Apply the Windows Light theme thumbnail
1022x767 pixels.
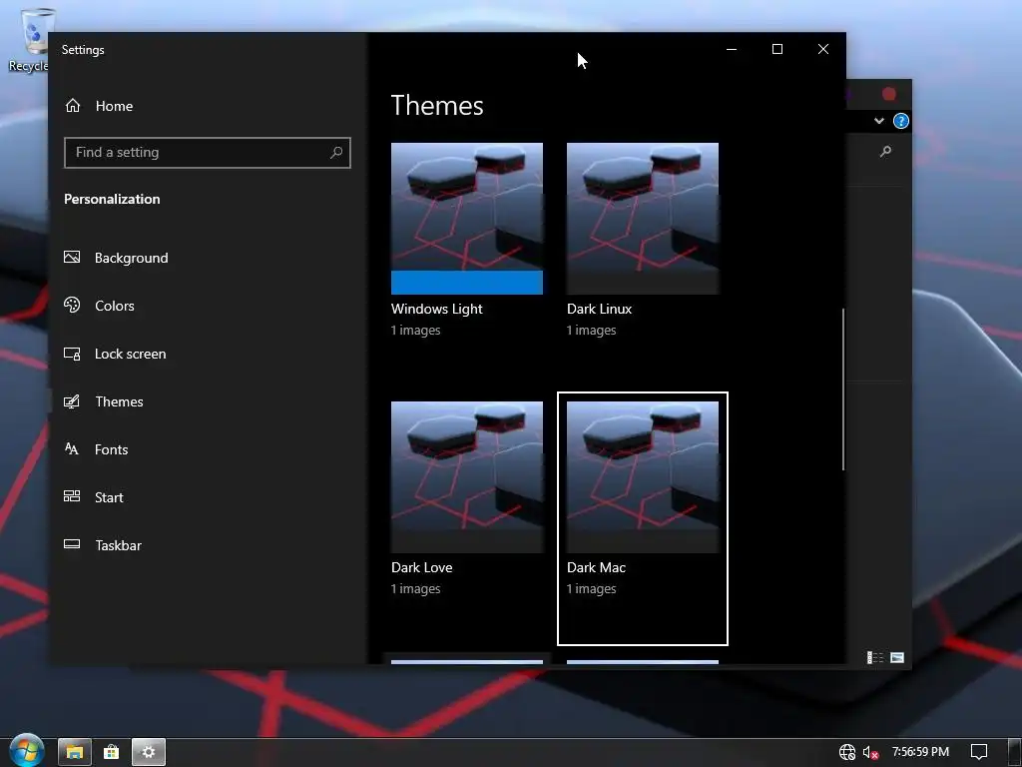coord(467,219)
